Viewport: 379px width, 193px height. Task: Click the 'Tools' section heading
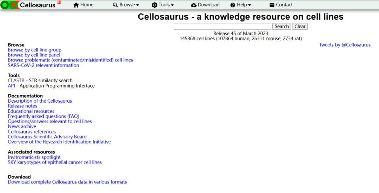pyautogui.click(x=14, y=76)
